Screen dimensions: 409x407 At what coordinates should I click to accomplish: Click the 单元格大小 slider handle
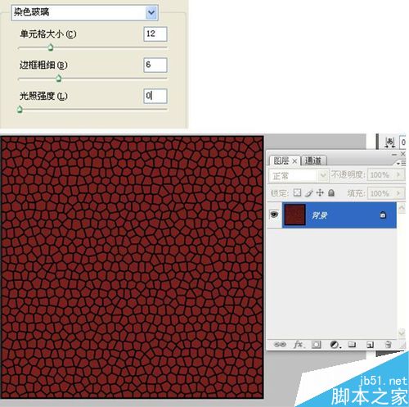tap(51, 47)
